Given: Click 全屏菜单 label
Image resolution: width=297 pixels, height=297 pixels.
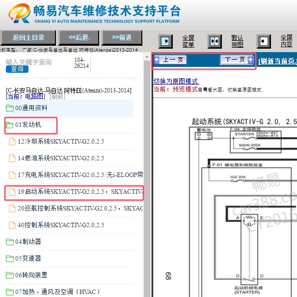Looking at the screenshot, I should 189,41.
